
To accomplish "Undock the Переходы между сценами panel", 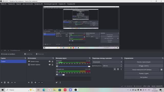I will click(x=122, y=58).
